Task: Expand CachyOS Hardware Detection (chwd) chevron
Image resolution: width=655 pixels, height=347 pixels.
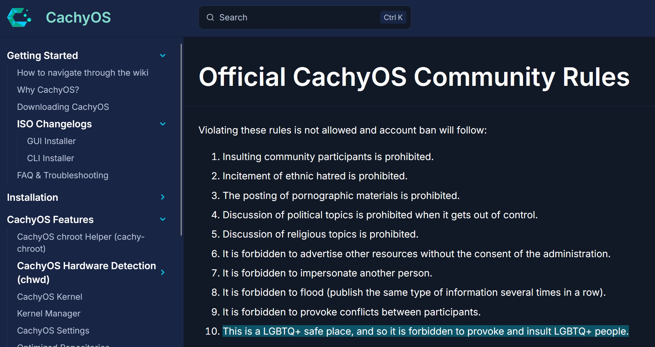Action: click(163, 272)
